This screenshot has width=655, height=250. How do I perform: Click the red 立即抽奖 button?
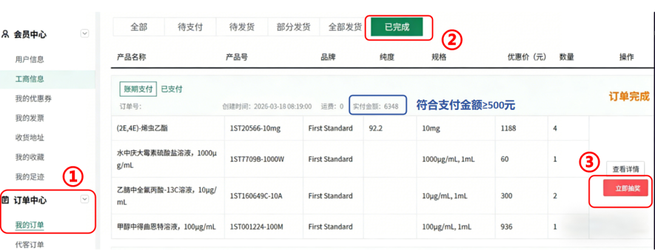[x=625, y=189]
